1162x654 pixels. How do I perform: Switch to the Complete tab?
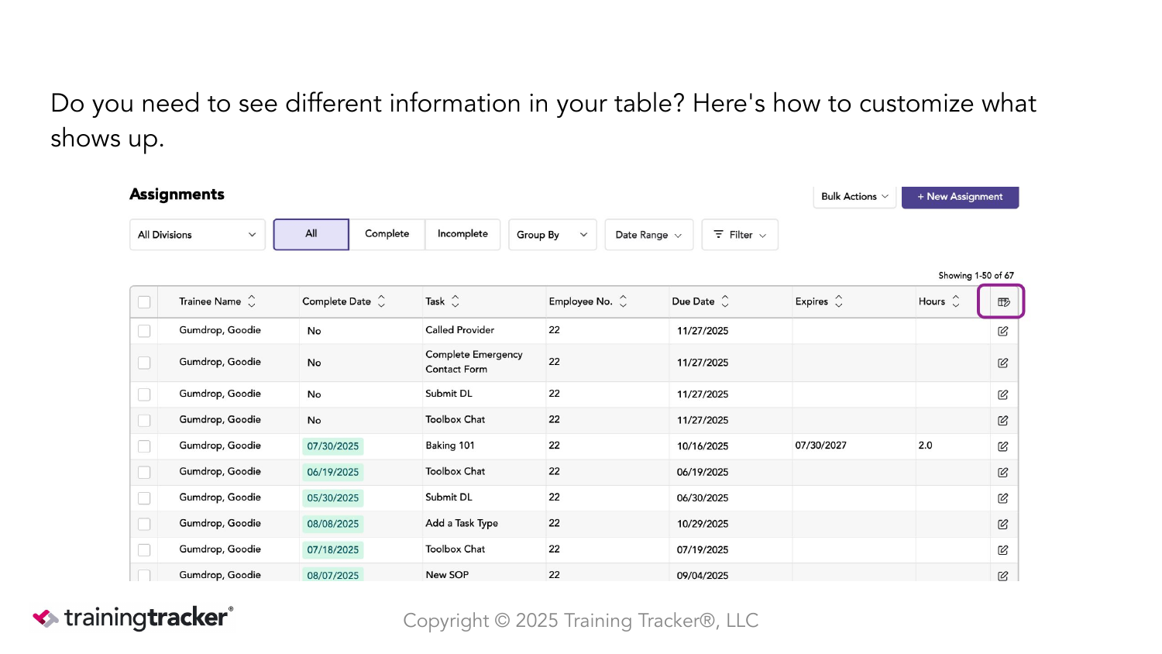point(387,234)
